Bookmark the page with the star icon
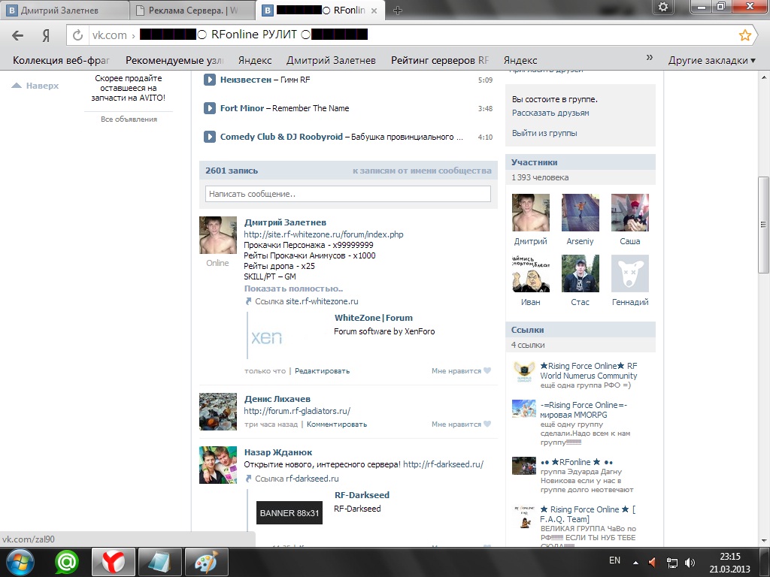The image size is (770, 577). tap(745, 35)
